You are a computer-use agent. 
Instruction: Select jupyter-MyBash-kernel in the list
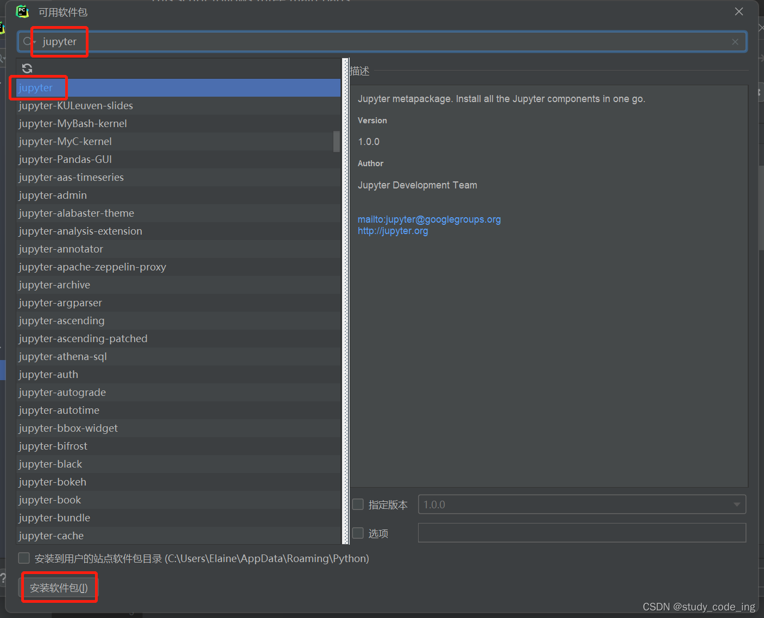click(178, 123)
